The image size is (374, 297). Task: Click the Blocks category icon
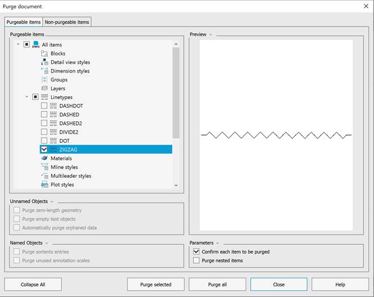[44, 53]
